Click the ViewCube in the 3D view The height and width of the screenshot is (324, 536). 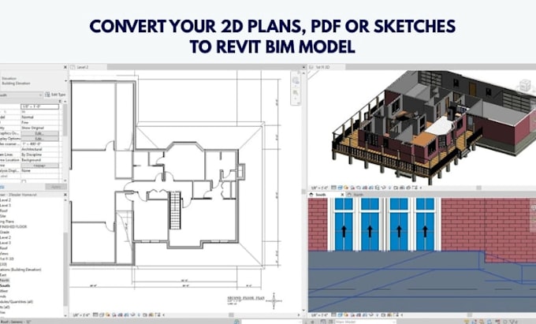525,85
